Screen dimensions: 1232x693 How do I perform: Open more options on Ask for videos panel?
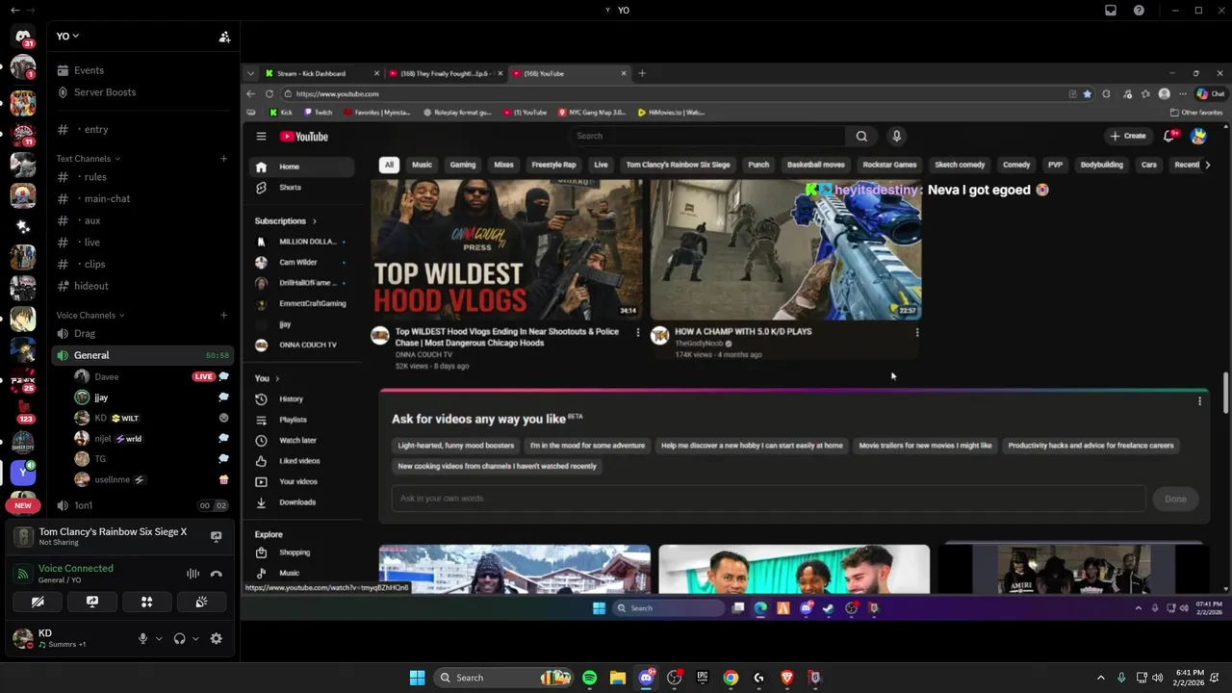(1199, 401)
